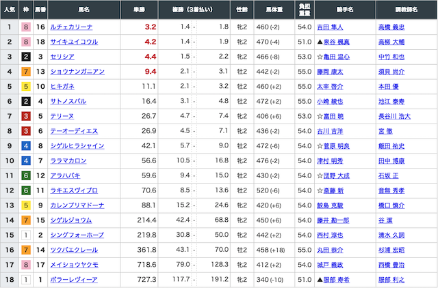438x288 pixels.
Task: Open jockey link 津村 明秀
Action: (x=330, y=161)
